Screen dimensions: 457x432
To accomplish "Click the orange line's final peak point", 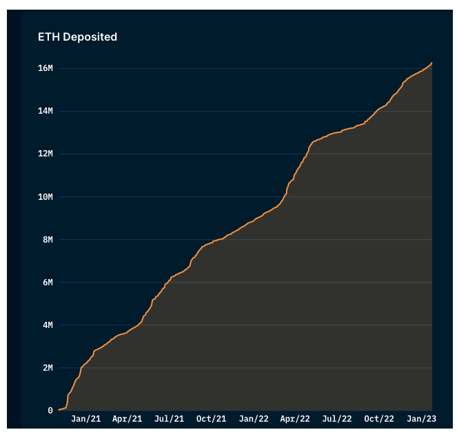I will tap(431, 63).
